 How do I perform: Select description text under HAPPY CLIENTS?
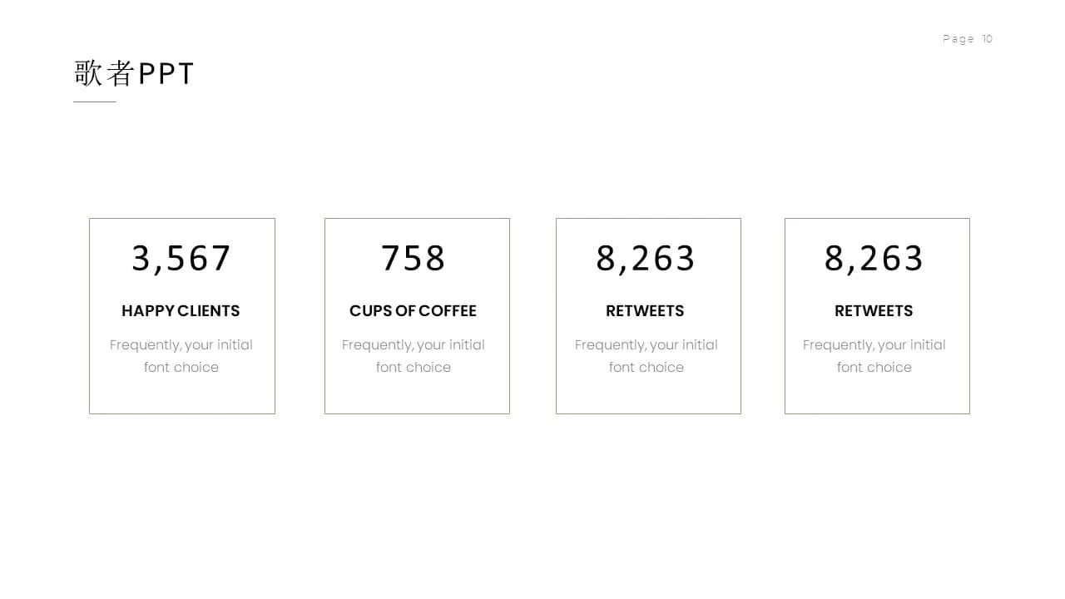[181, 356]
